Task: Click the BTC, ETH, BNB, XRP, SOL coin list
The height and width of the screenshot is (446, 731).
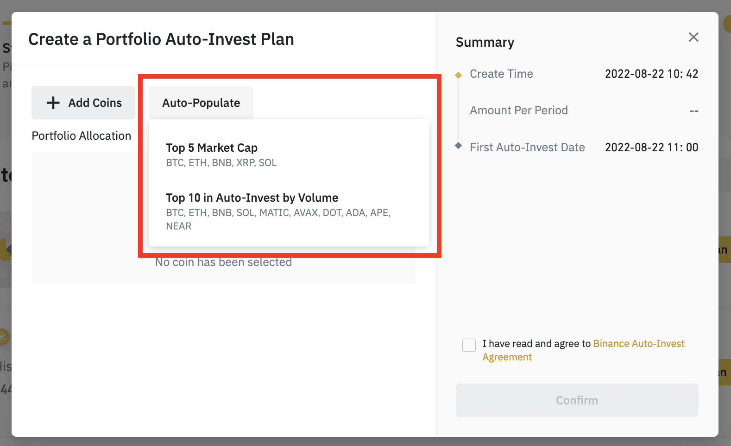Action: [x=221, y=163]
